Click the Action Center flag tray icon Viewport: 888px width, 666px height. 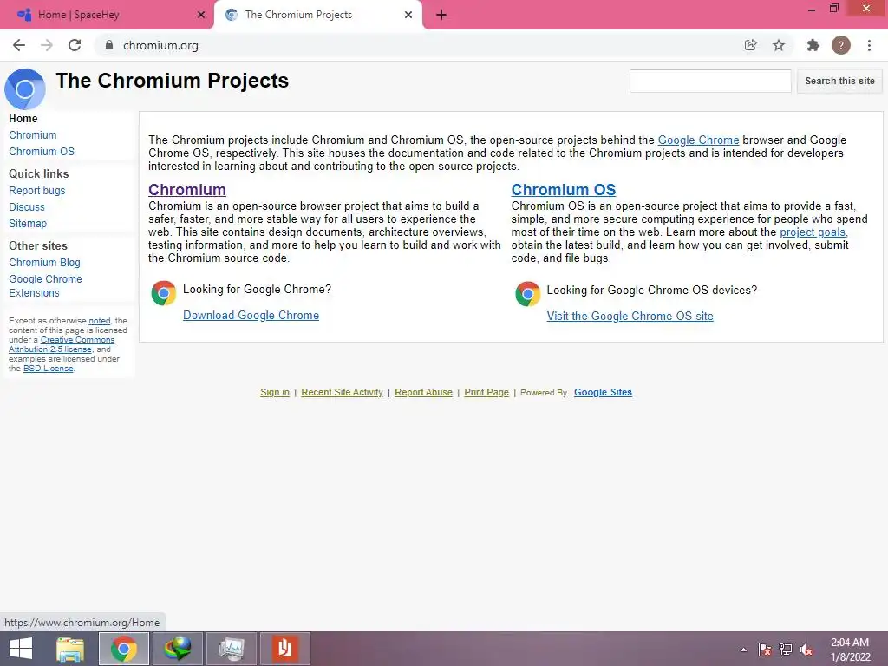[765, 650]
